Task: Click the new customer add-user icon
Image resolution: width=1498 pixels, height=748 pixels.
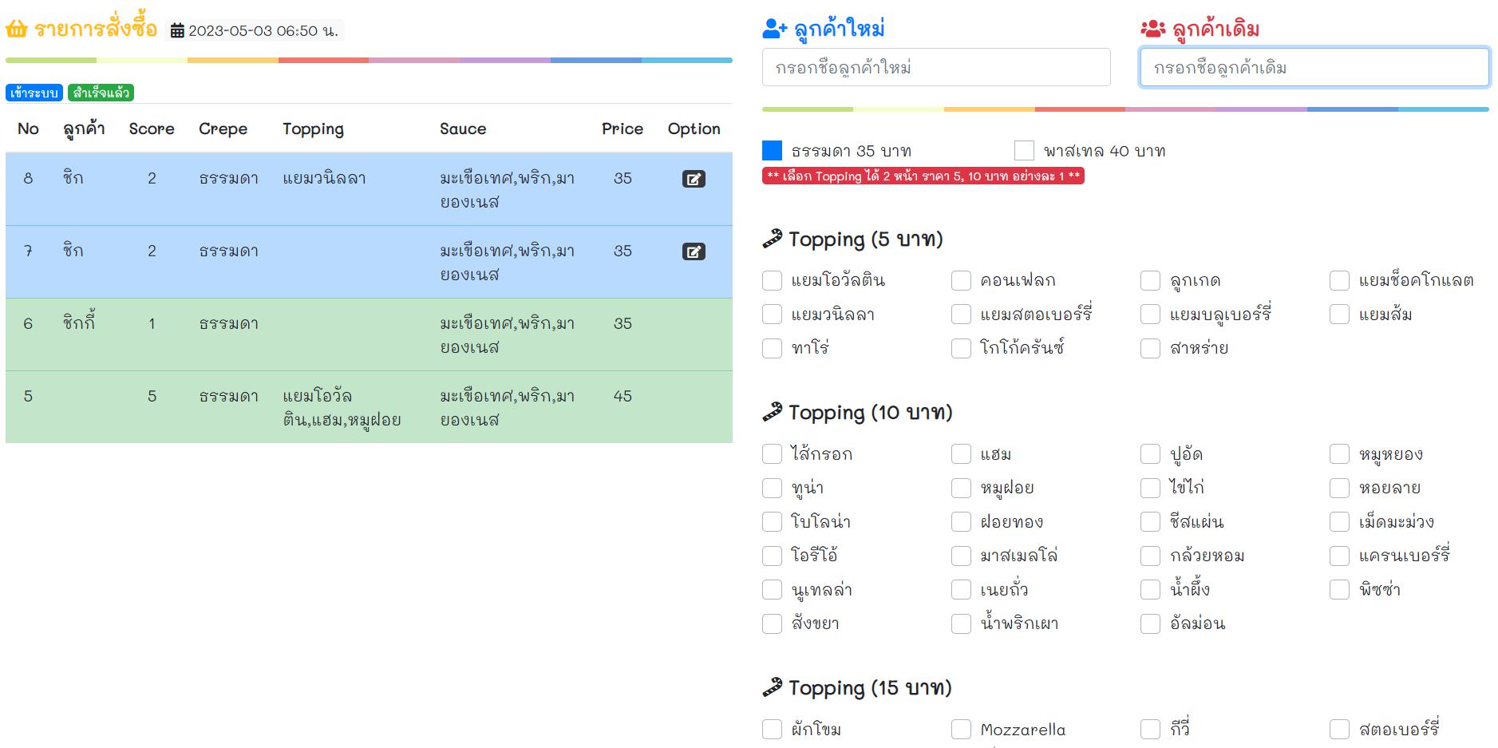Action: [x=774, y=30]
